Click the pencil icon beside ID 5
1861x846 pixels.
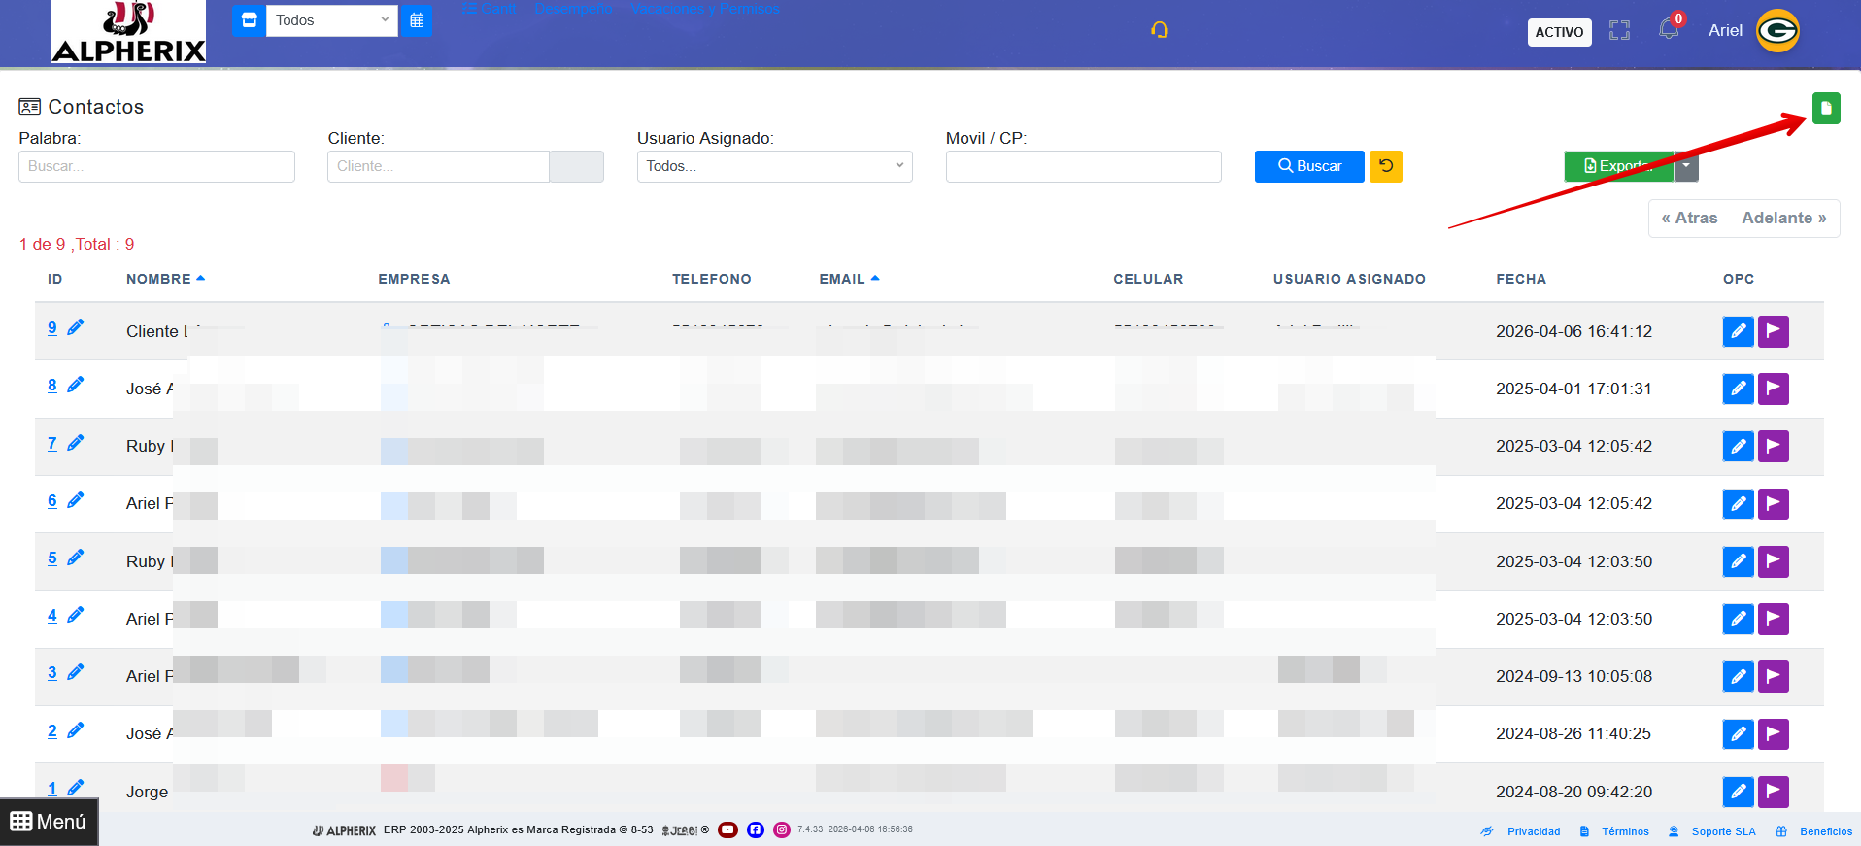(x=76, y=558)
